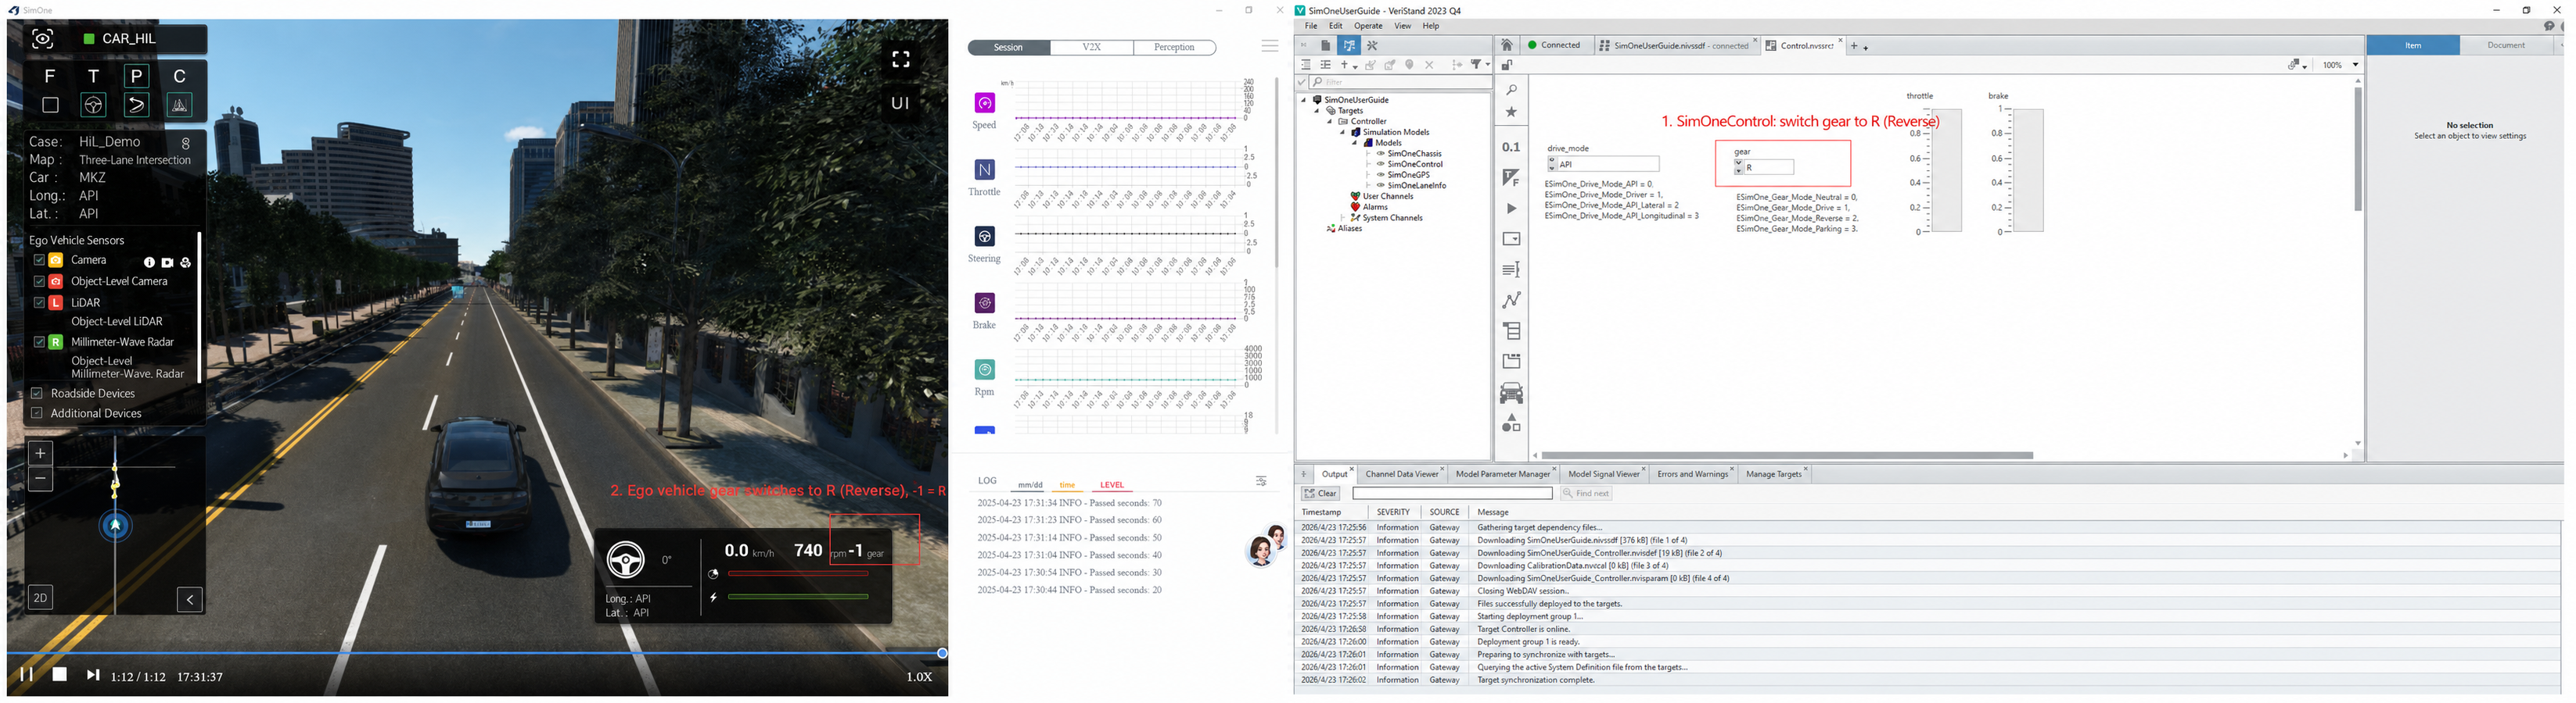Image resolution: width=2576 pixels, height=703 pixels.
Task: Select the steering wheel icon under T
Action: (x=93, y=105)
